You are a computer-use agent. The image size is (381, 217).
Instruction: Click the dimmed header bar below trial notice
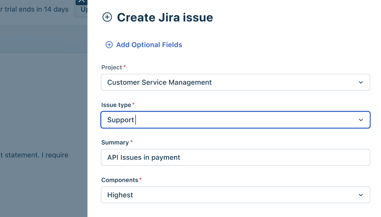pos(44,39)
